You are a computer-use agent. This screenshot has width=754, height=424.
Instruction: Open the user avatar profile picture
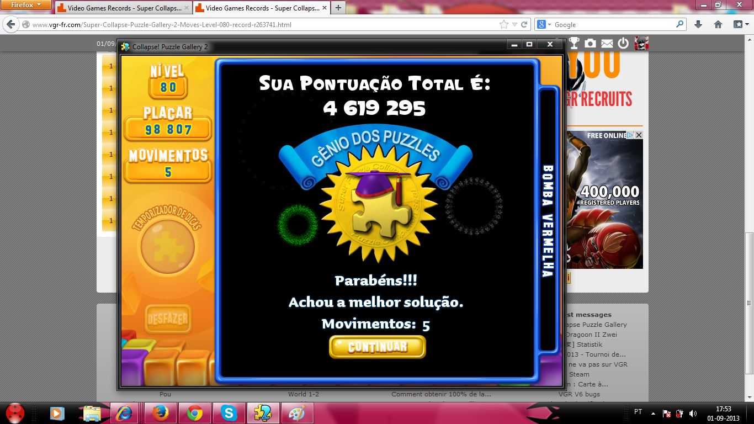[x=641, y=43]
